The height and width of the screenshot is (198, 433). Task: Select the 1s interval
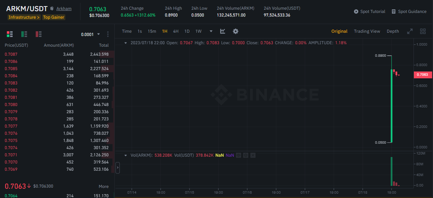(x=140, y=31)
